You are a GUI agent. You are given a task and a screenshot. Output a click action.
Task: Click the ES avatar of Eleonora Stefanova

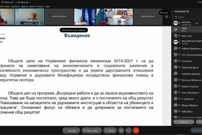click(x=176, y=80)
